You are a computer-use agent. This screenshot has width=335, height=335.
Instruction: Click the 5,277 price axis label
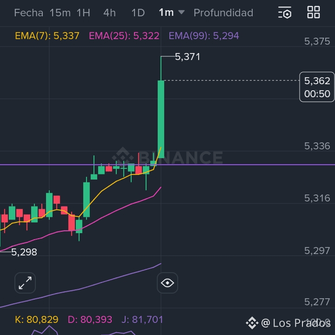pyautogui.click(x=317, y=302)
